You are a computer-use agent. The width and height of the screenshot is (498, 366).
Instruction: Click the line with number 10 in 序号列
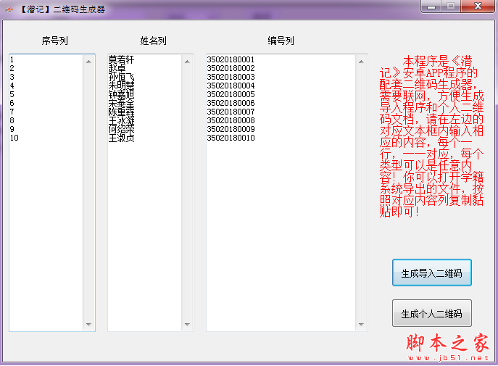coord(14,138)
